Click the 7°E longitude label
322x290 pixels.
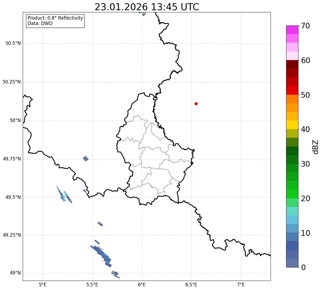coord(241,285)
